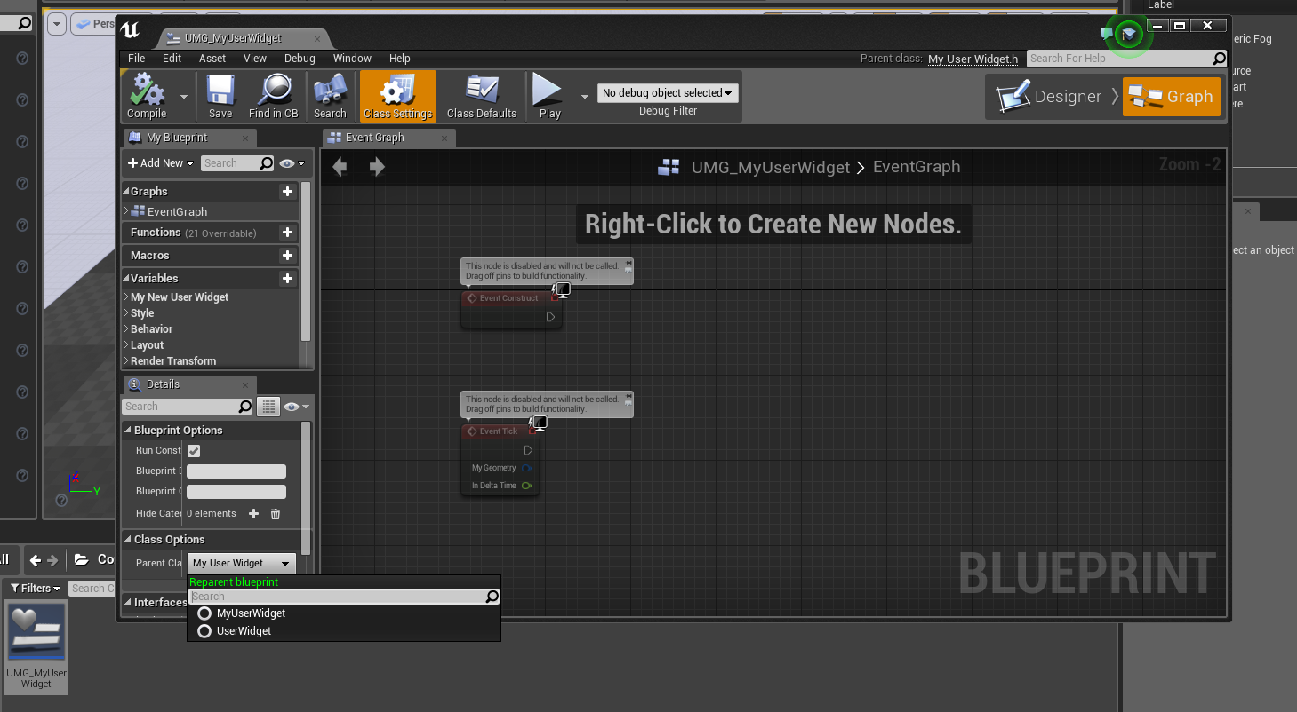Expand the Style variables category
Screen dimensions: 1297x712
tap(126, 313)
